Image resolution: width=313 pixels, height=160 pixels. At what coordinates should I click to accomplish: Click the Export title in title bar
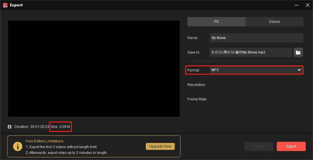16,5
